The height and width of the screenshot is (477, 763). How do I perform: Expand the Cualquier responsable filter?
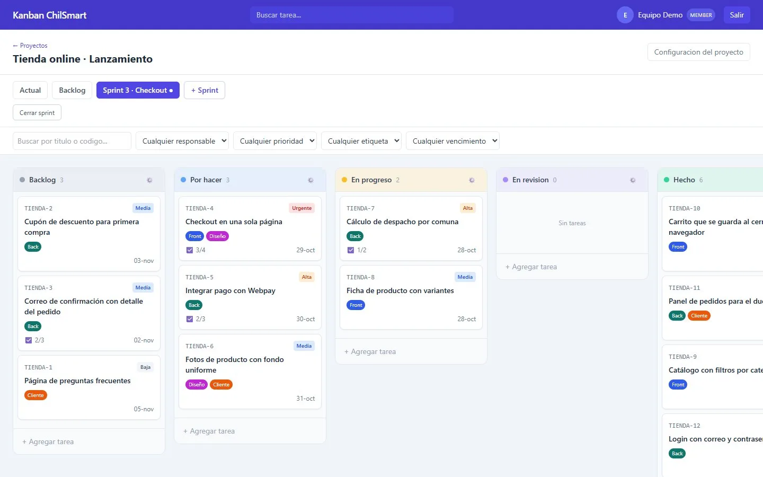[x=182, y=141]
